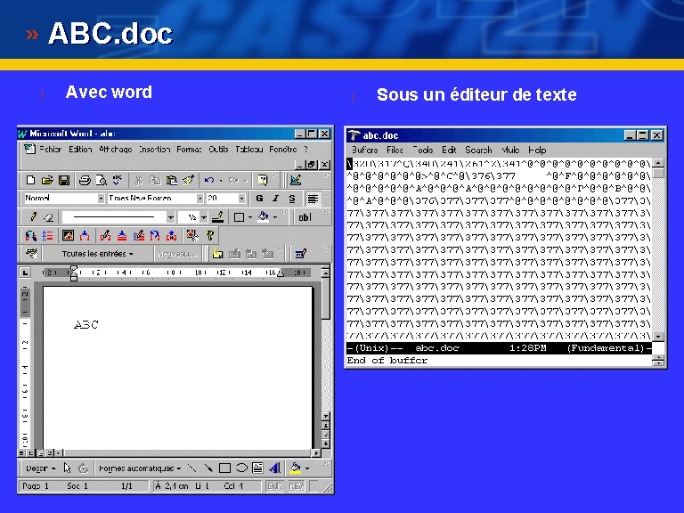684x513 pixels.
Task: Expand the Times New Roman font dropdown
Action: [199, 199]
